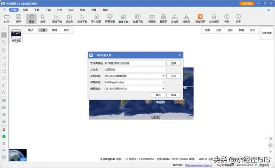Image resolution: width=275 pixels, height=168 pixels.
Task: Click the 沿线下载 along-line download tool
Action: [82, 18]
